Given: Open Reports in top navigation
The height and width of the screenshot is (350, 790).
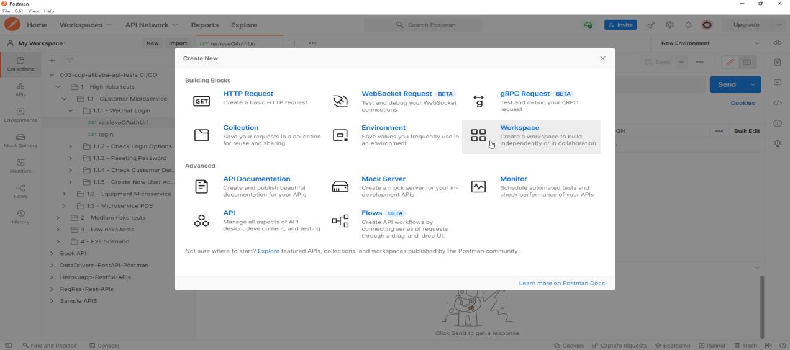Looking at the screenshot, I should pyautogui.click(x=204, y=25).
